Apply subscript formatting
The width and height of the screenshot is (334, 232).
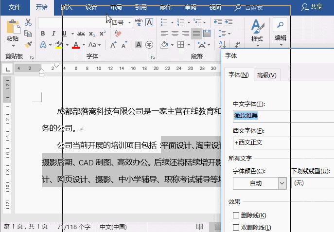pos(92,34)
